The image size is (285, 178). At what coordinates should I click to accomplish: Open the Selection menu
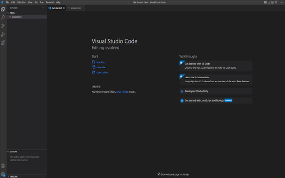[x=21, y=2]
